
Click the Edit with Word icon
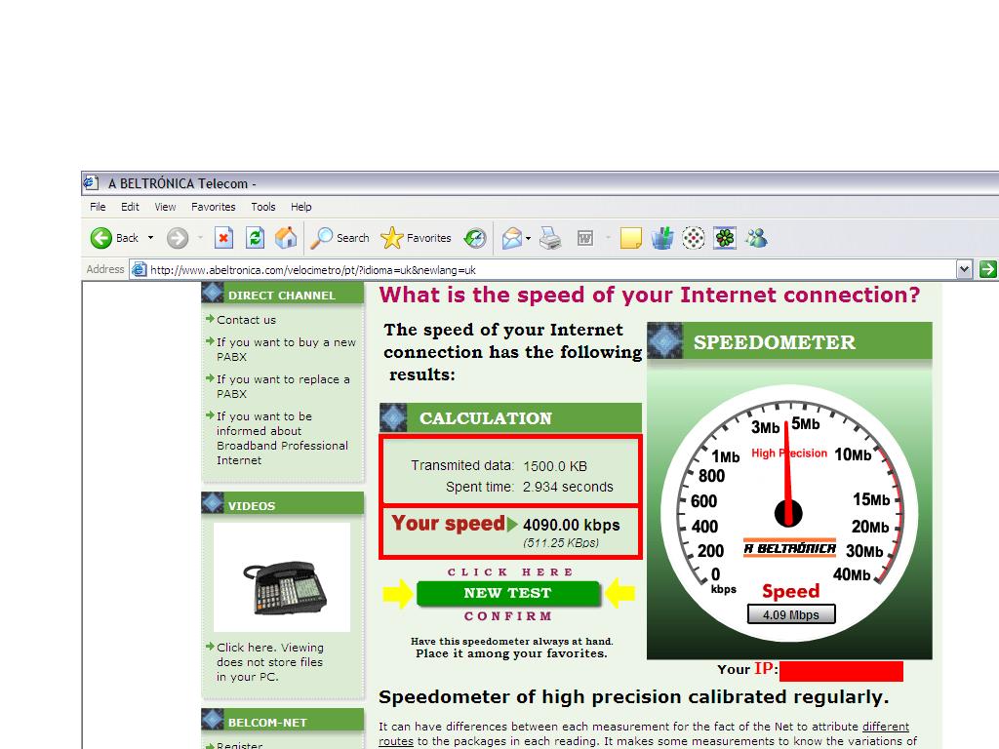click(585, 238)
